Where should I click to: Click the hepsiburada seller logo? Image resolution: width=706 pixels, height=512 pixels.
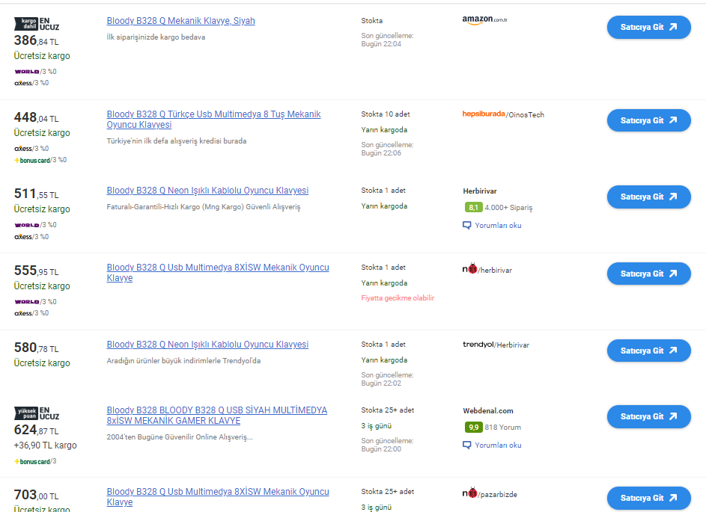click(x=484, y=114)
